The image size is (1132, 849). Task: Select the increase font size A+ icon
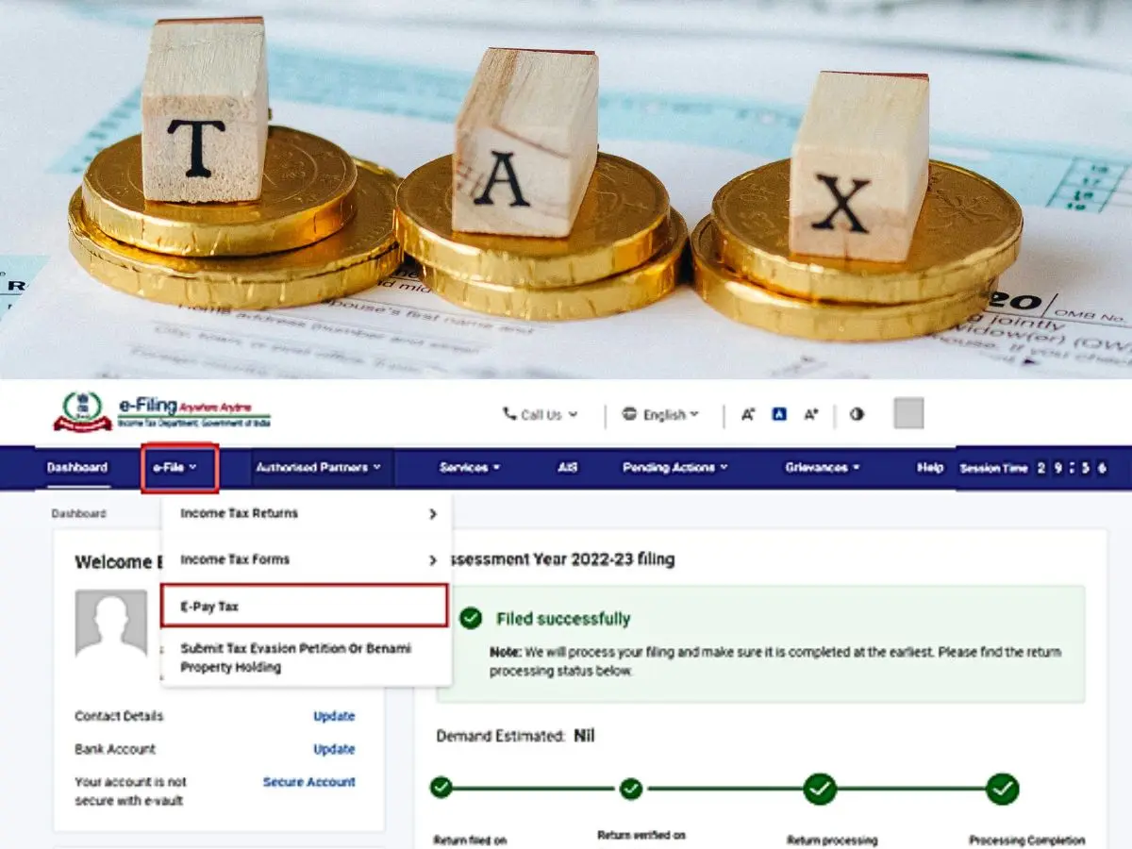[810, 415]
